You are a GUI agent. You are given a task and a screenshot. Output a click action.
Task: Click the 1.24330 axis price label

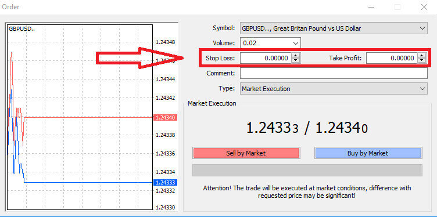click(165, 208)
